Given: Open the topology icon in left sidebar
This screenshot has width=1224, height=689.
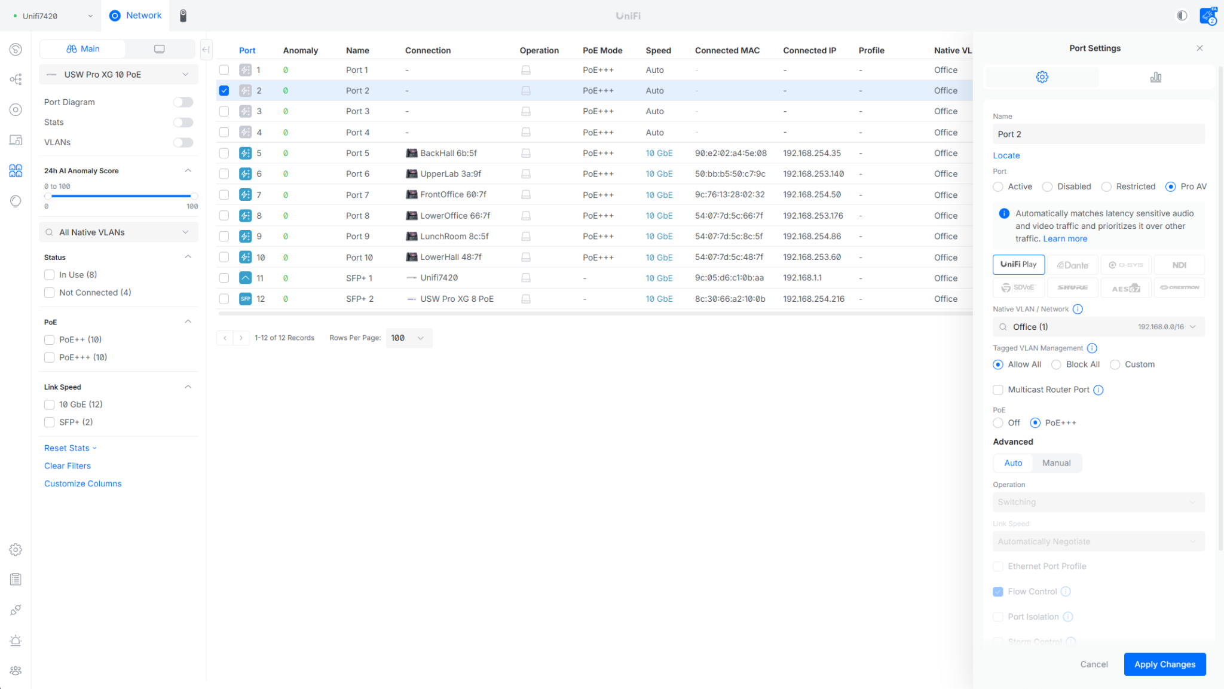Looking at the screenshot, I should (x=16, y=79).
